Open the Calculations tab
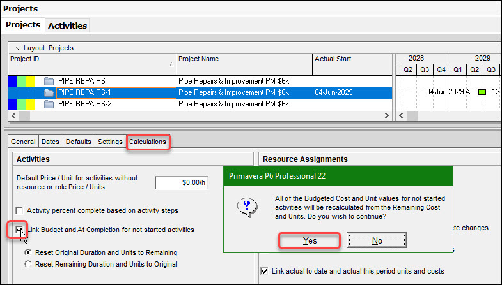 pos(148,142)
